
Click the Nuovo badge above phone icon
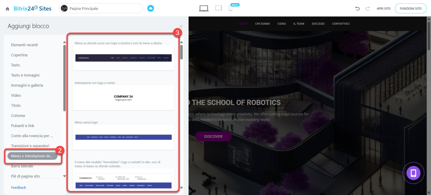click(x=235, y=5)
